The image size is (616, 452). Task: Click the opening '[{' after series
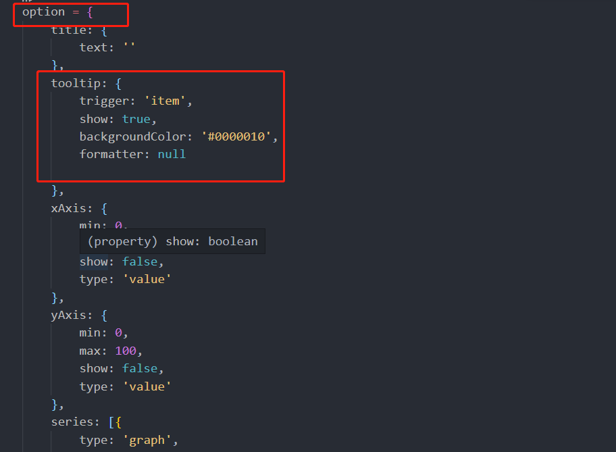click(115, 422)
